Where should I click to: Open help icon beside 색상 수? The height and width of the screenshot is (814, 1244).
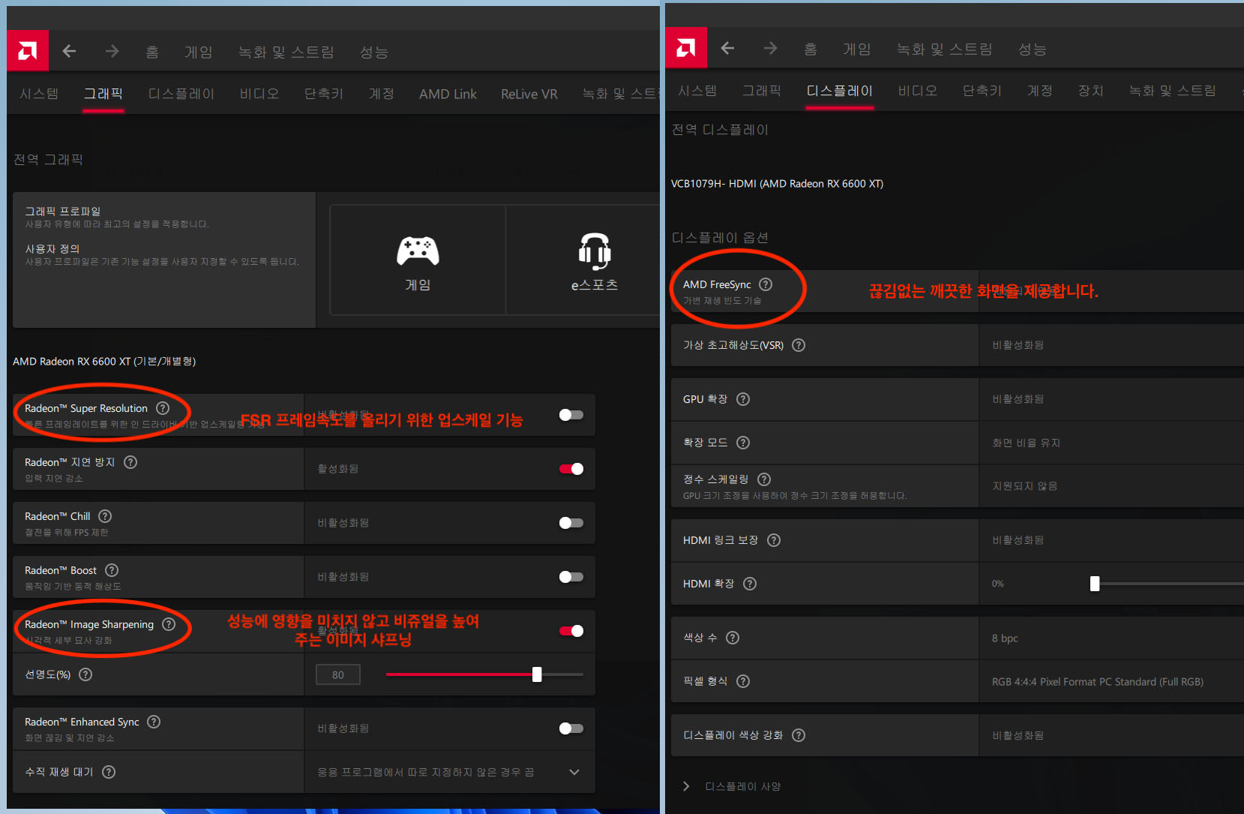(733, 638)
